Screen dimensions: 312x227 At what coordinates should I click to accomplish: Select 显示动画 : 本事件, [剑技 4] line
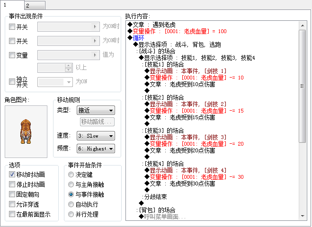[x=186, y=170]
